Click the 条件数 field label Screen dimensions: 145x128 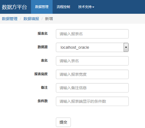(43, 101)
